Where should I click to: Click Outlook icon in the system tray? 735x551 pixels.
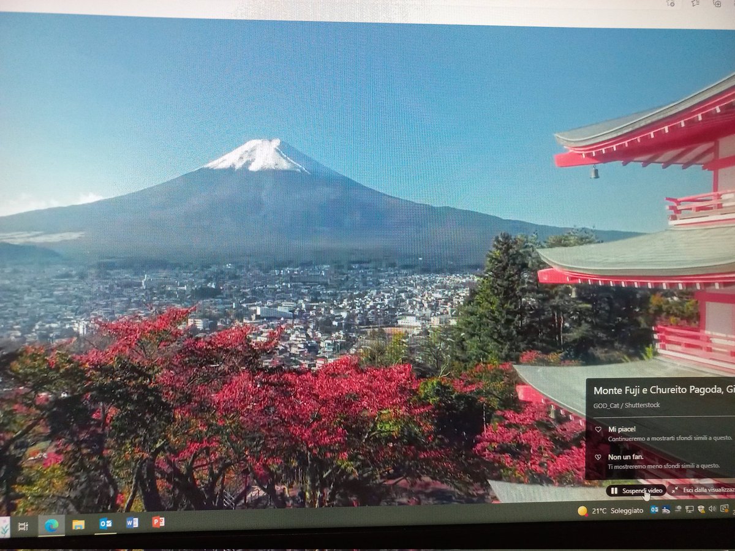pos(654,509)
